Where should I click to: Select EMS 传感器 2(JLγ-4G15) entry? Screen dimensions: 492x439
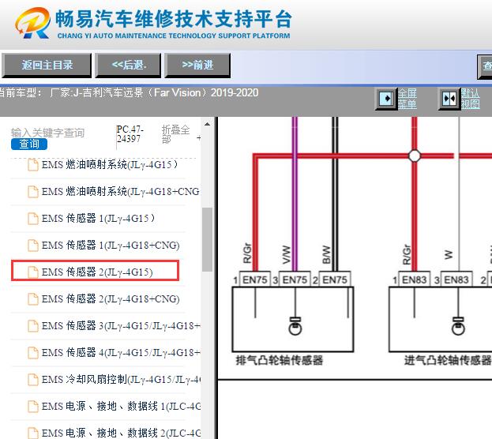coord(97,272)
